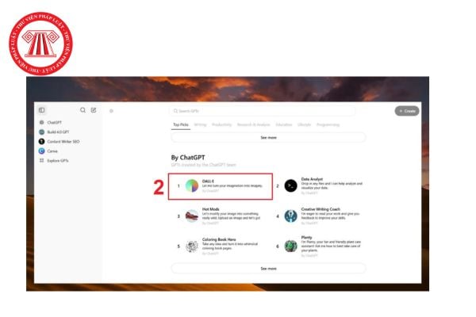476x317 pixels.
Task: Switch to the Lifestyle tab
Action: (x=304, y=124)
